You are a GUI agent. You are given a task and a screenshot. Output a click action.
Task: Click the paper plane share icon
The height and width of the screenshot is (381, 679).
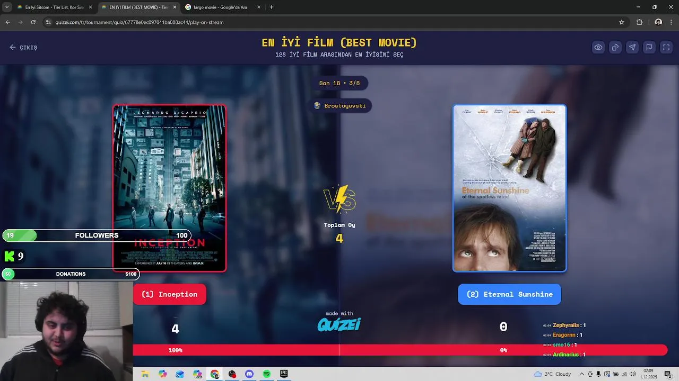632,48
